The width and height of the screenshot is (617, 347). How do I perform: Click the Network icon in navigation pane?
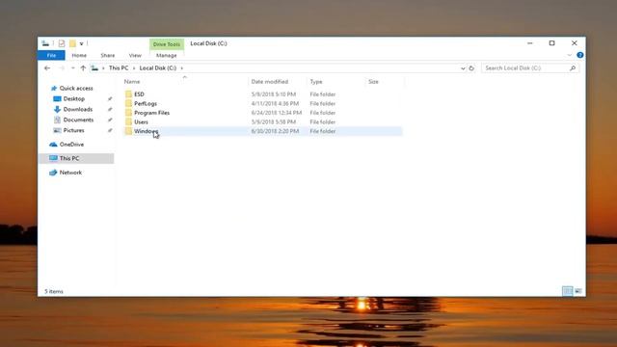click(x=53, y=173)
